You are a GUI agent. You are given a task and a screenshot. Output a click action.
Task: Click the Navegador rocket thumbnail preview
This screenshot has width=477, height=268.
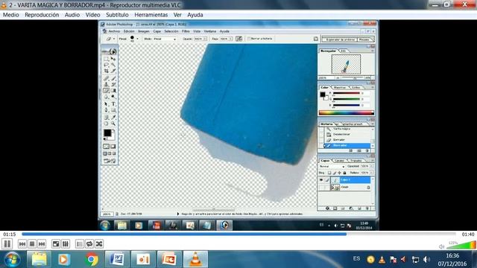[346, 64]
